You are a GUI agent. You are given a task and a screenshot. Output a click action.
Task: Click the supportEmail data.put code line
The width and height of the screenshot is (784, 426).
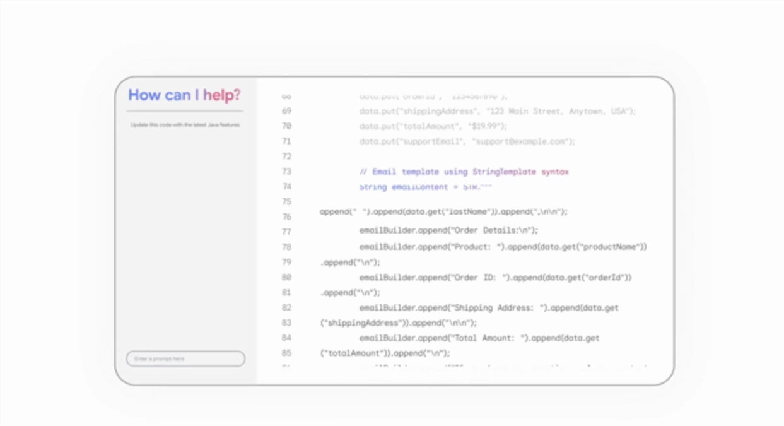click(x=467, y=141)
